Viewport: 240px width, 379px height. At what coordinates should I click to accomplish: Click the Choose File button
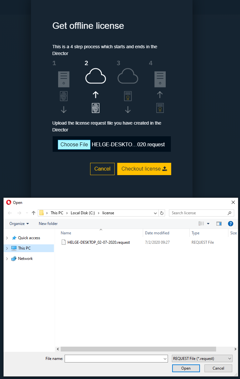point(74,145)
